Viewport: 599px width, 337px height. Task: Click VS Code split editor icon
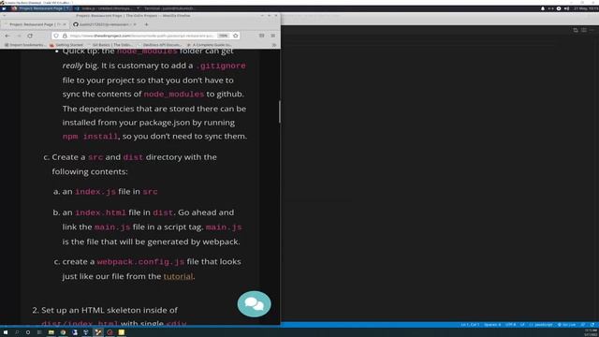pyautogui.click(x=576, y=30)
